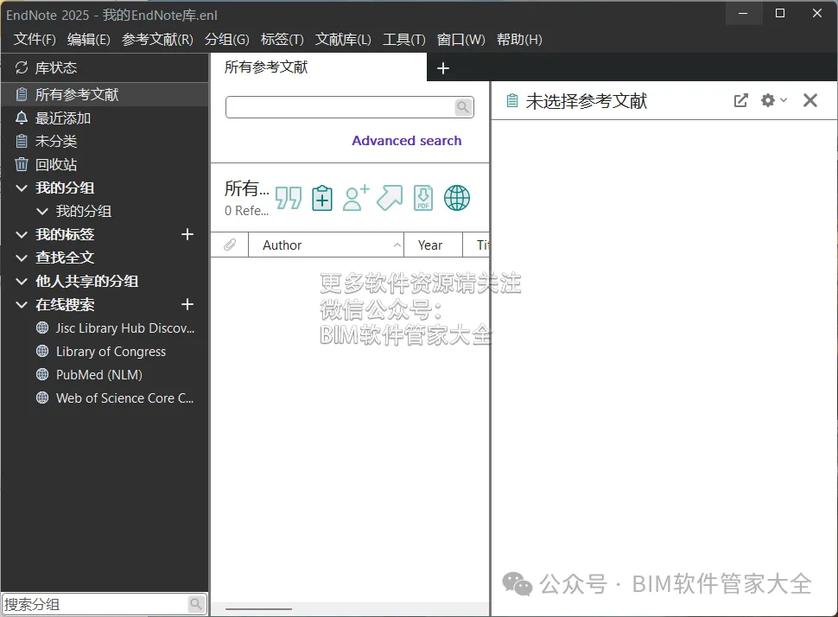Click the magnifier in 搜索分组 box
838x617 pixels.
click(196, 604)
